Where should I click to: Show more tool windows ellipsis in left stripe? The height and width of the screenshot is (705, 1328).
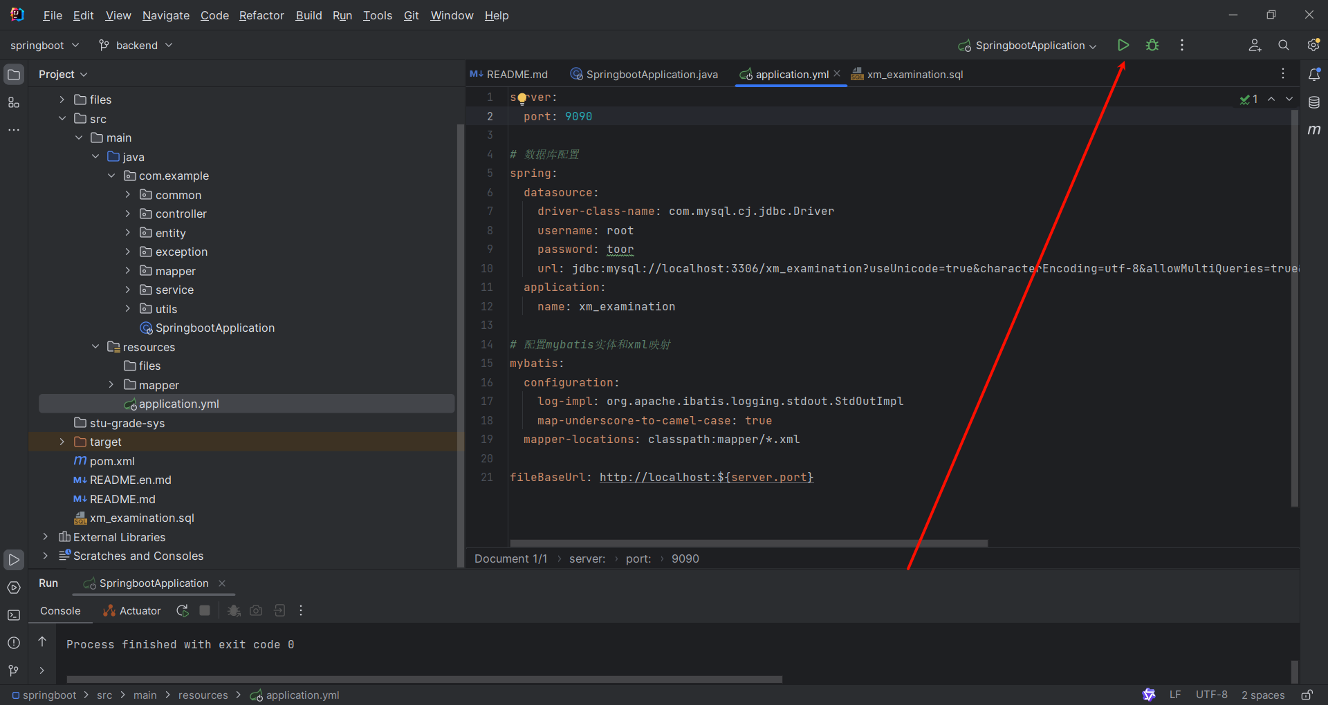[14, 130]
